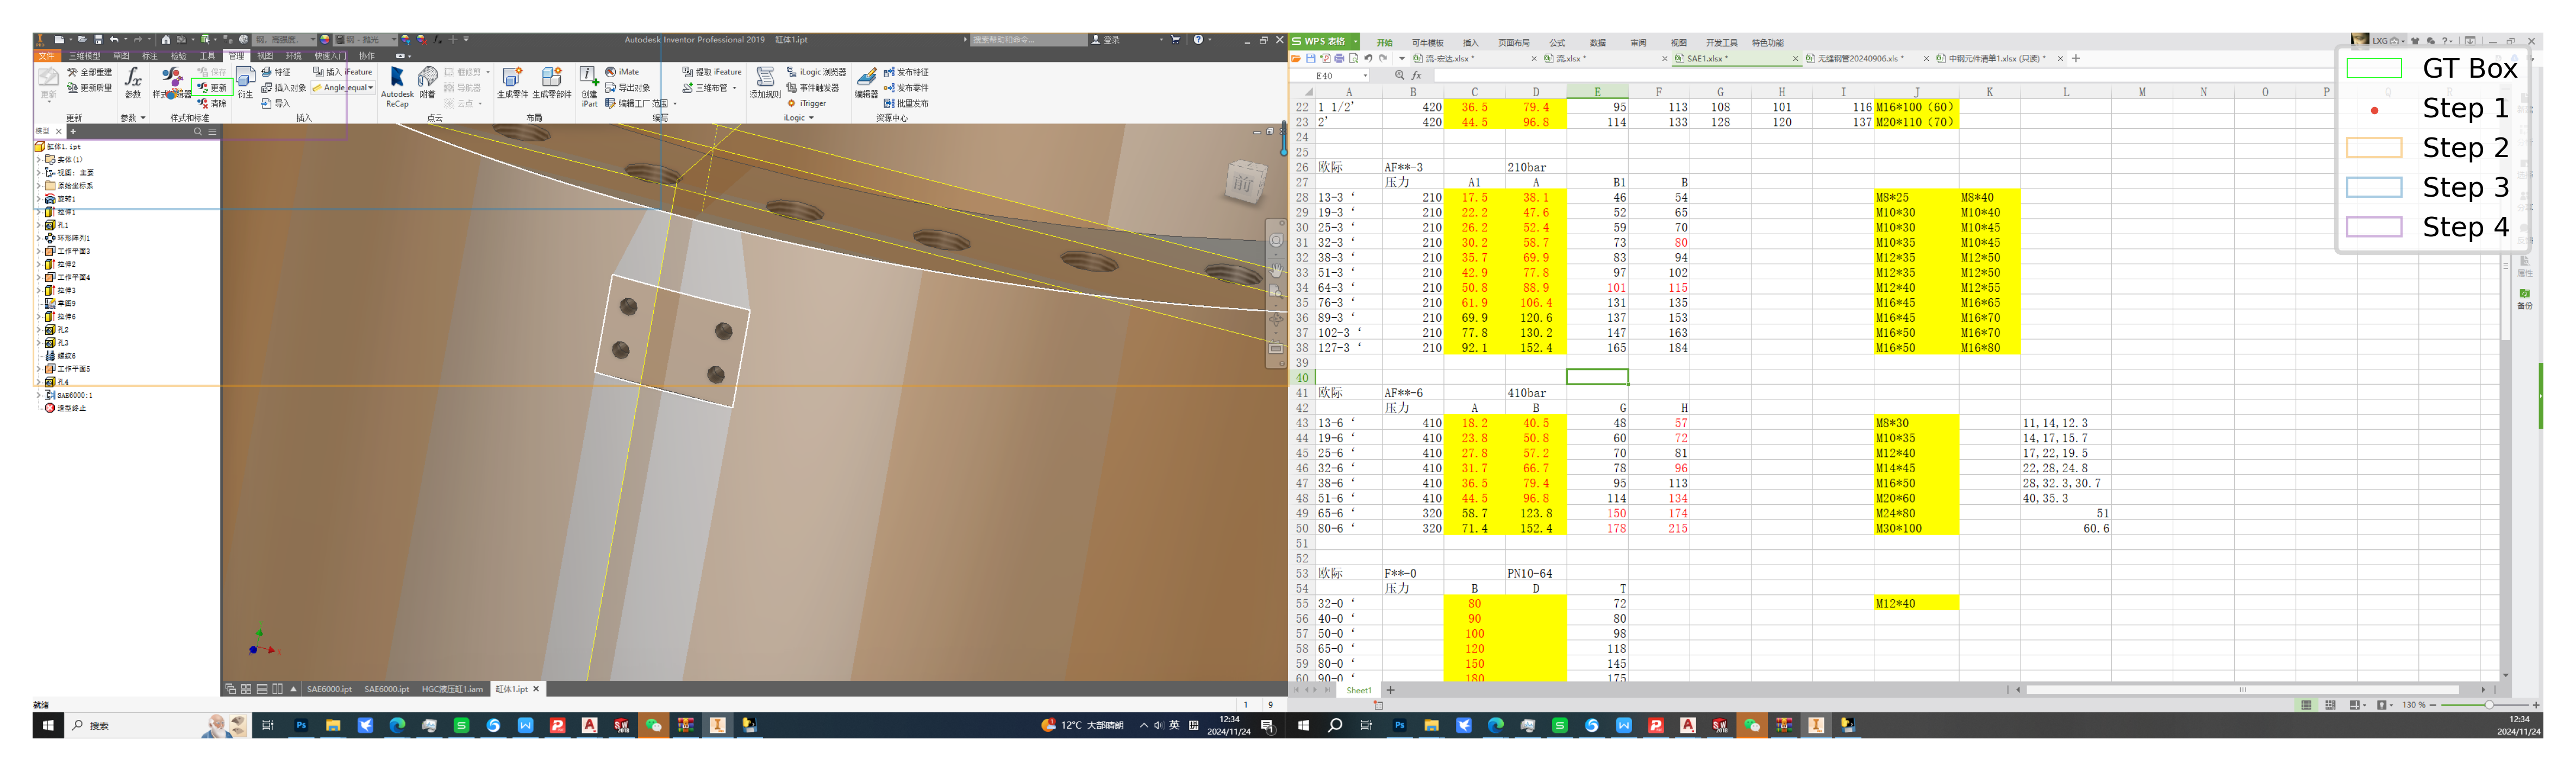Expand the 拉伸1 feature node

(39, 212)
